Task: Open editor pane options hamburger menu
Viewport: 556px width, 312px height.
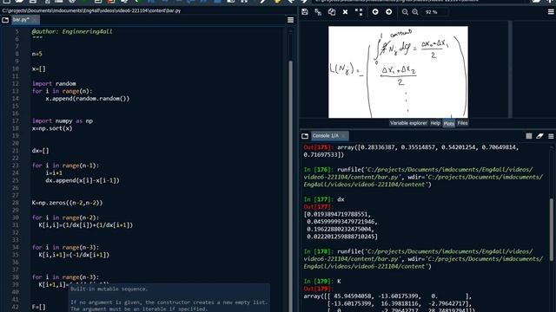Action: [x=290, y=20]
